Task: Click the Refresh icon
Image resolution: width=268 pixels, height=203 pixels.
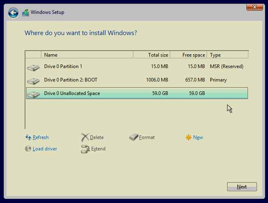Action: pos(28,137)
